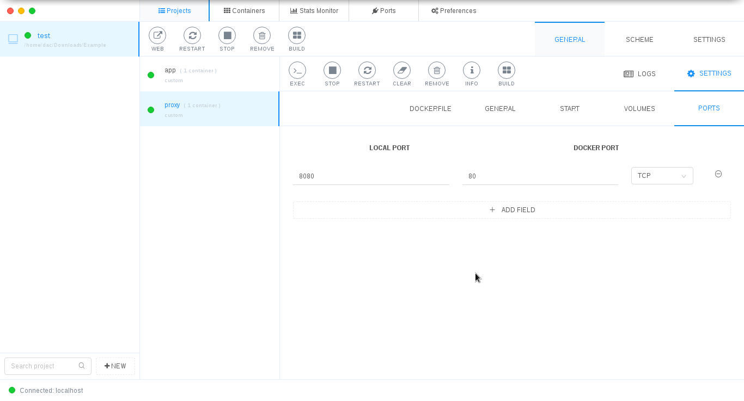744x401 pixels.
Task: Restart the test project
Action: pos(192,36)
